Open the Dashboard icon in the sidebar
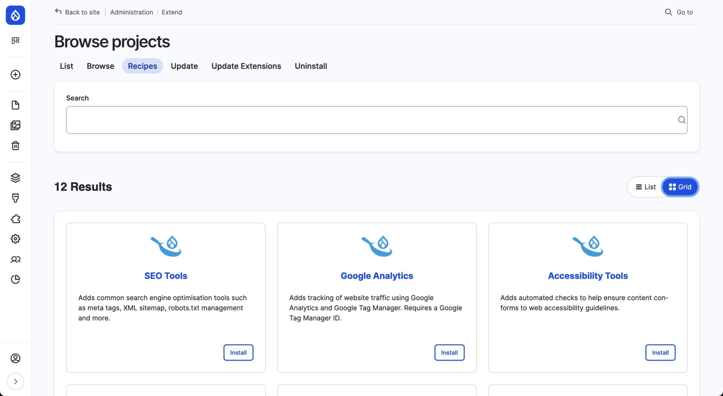 click(16, 41)
